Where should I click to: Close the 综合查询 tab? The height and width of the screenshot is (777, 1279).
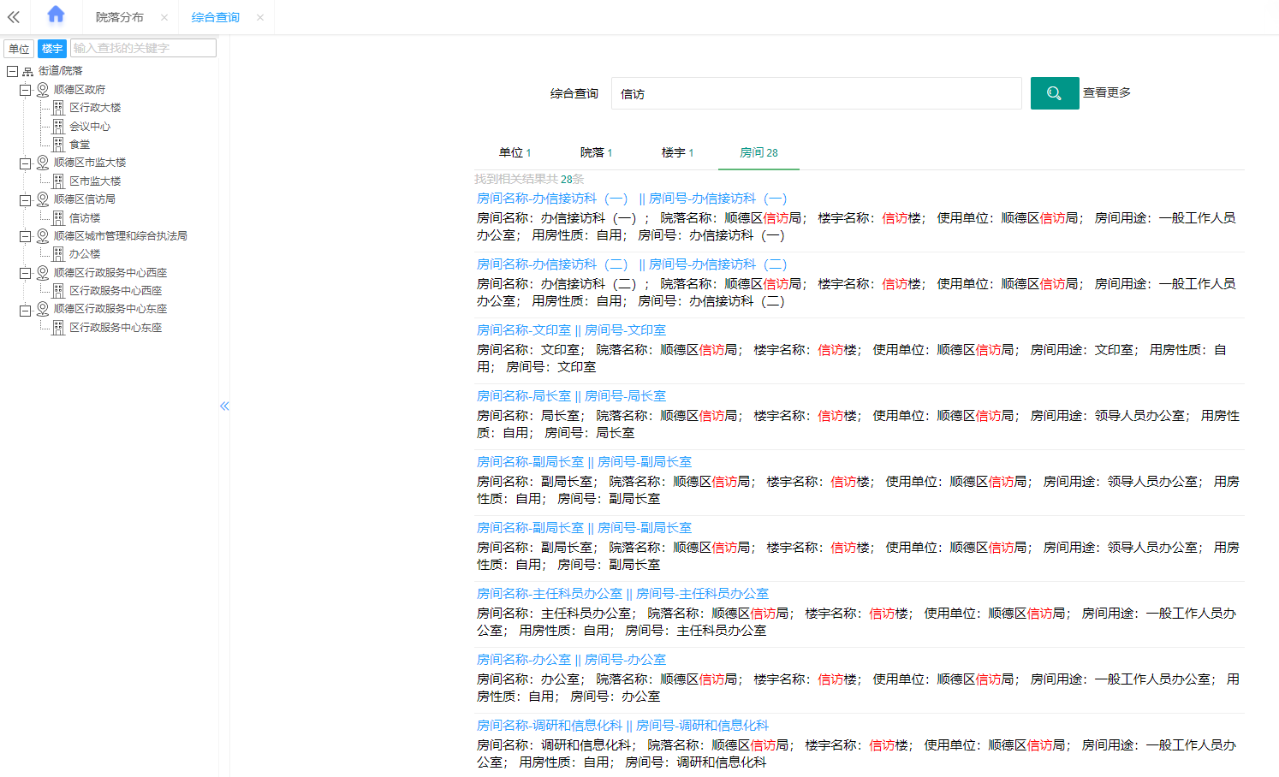coord(260,17)
